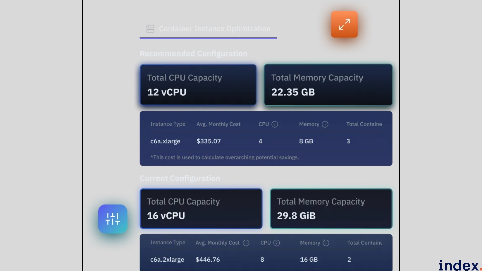Click the blue sliders settings icon
482x271 pixels.
point(113,219)
